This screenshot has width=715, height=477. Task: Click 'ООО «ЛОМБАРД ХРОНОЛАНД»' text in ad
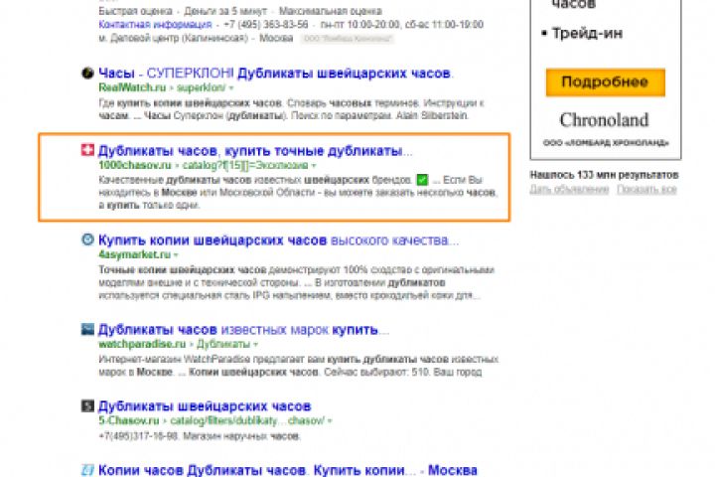click(606, 143)
